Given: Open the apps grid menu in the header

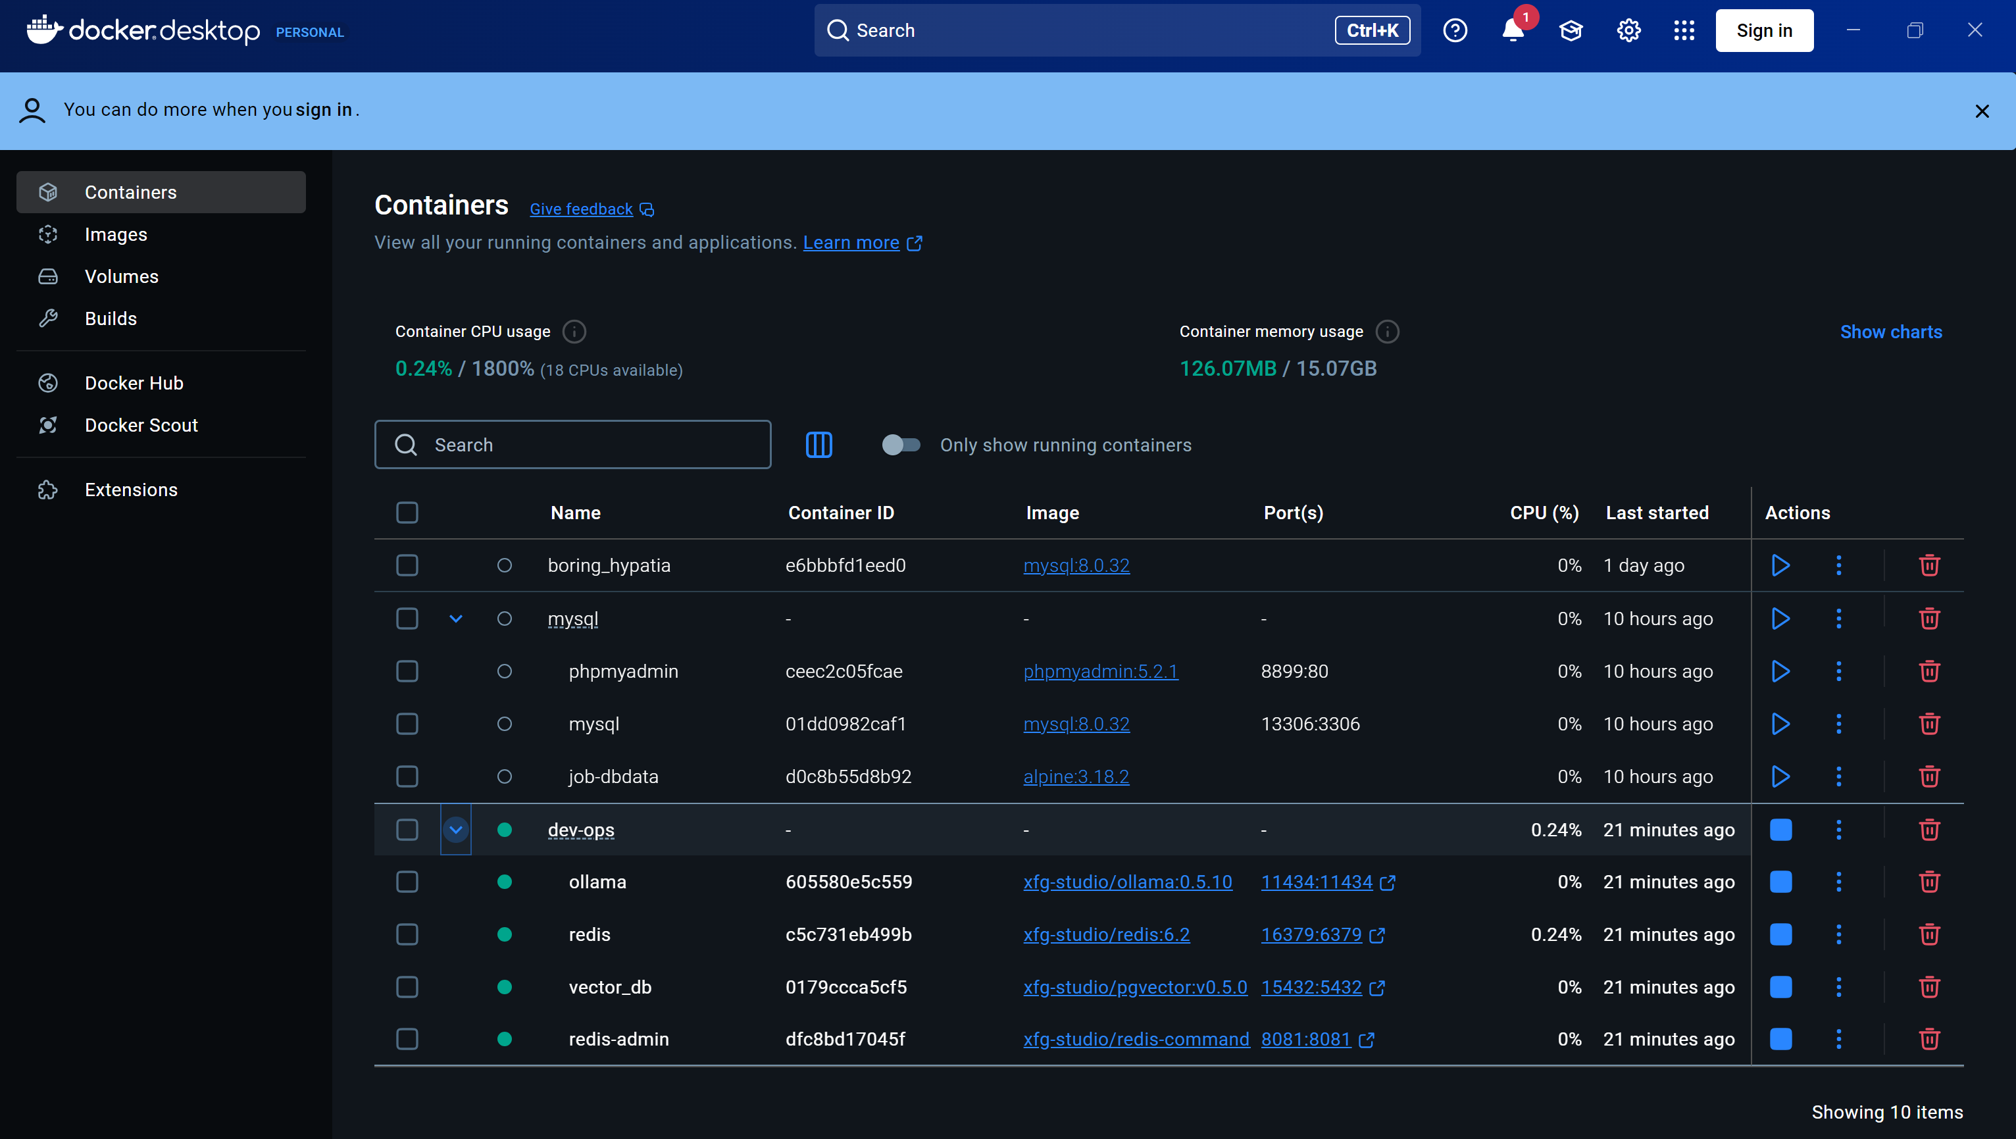Looking at the screenshot, I should pyautogui.click(x=1683, y=30).
